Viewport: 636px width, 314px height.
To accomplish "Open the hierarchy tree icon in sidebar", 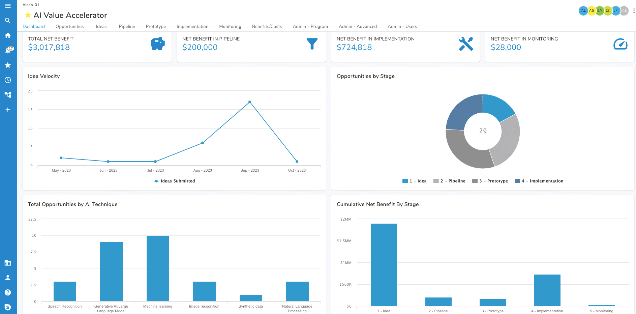I will (x=8, y=95).
